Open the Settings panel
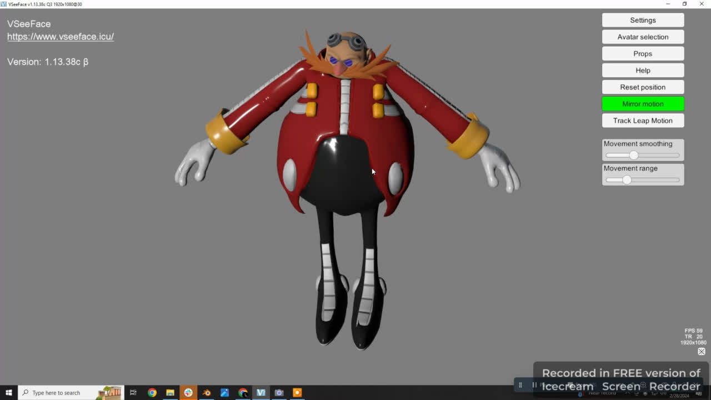The width and height of the screenshot is (711, 400). 643,20
